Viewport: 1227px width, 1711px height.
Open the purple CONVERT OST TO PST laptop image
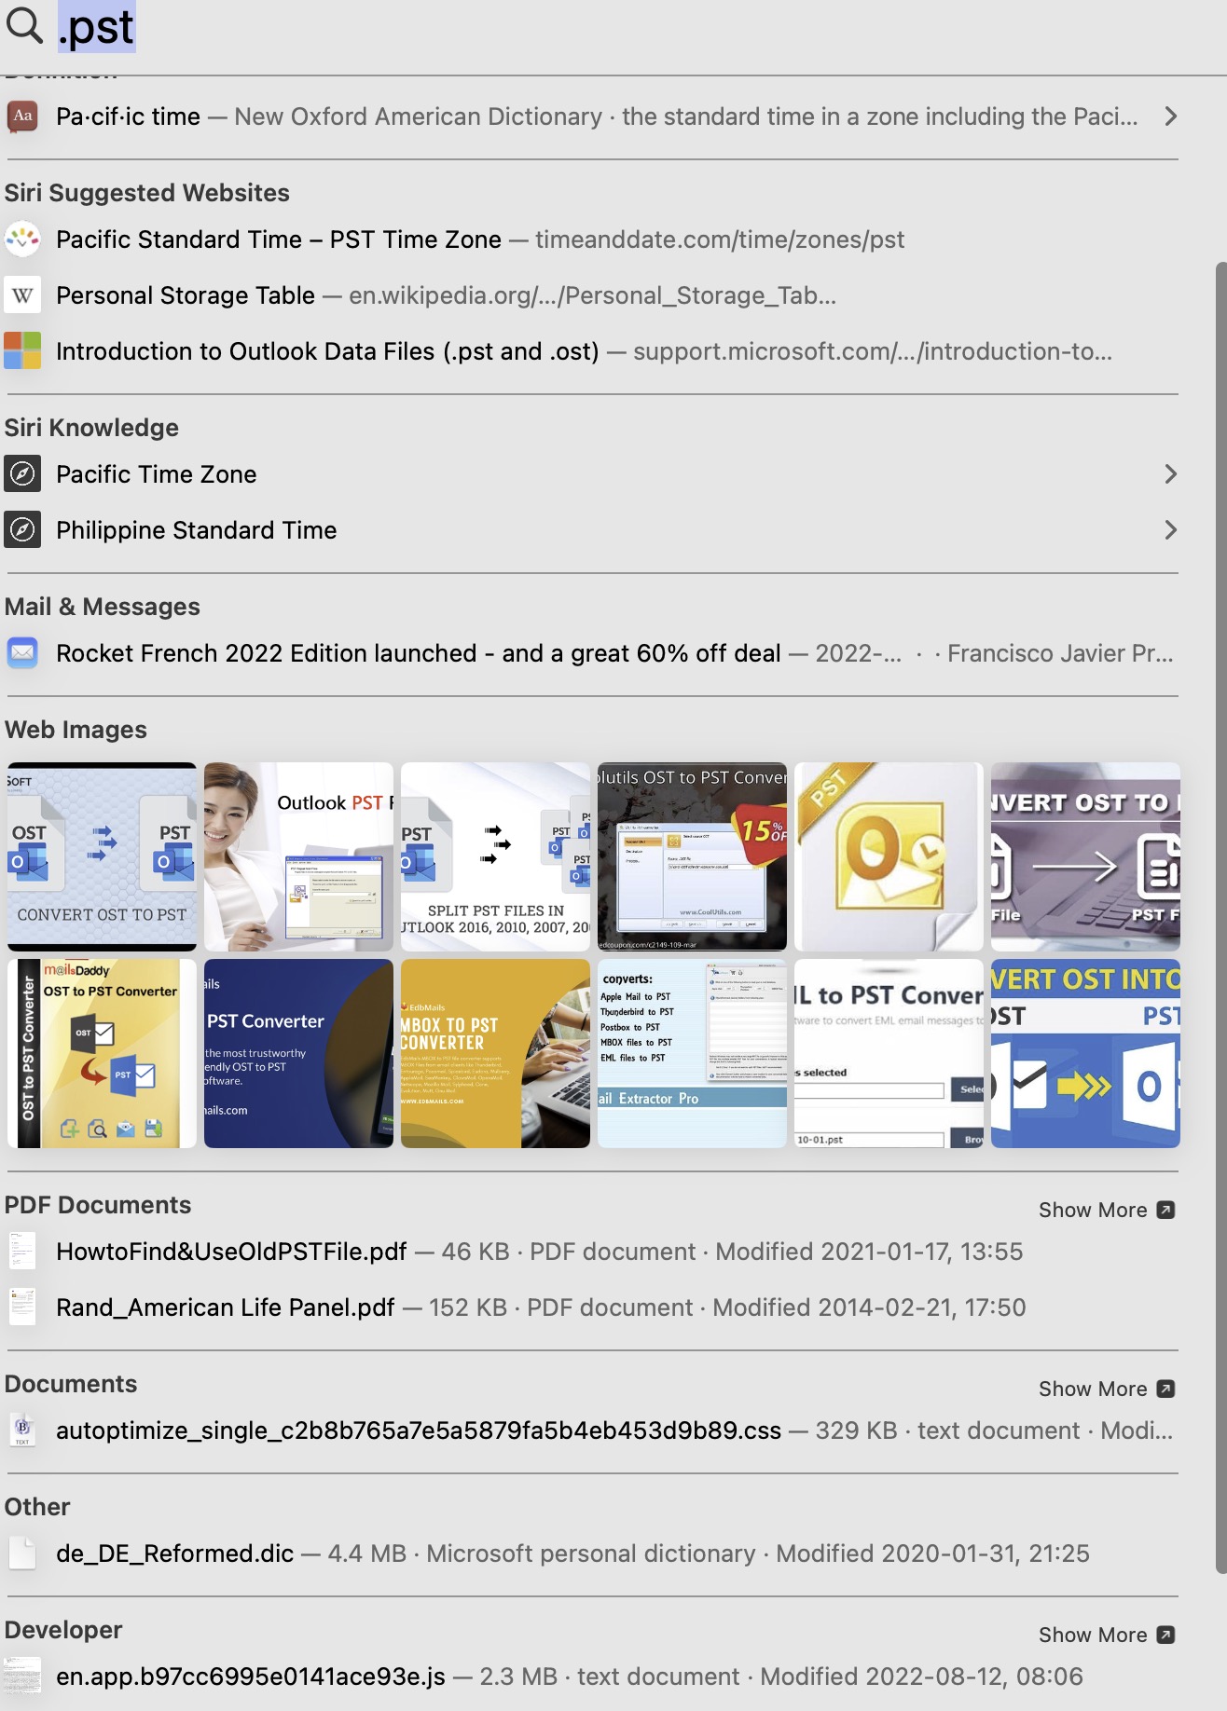[1085, 856]
